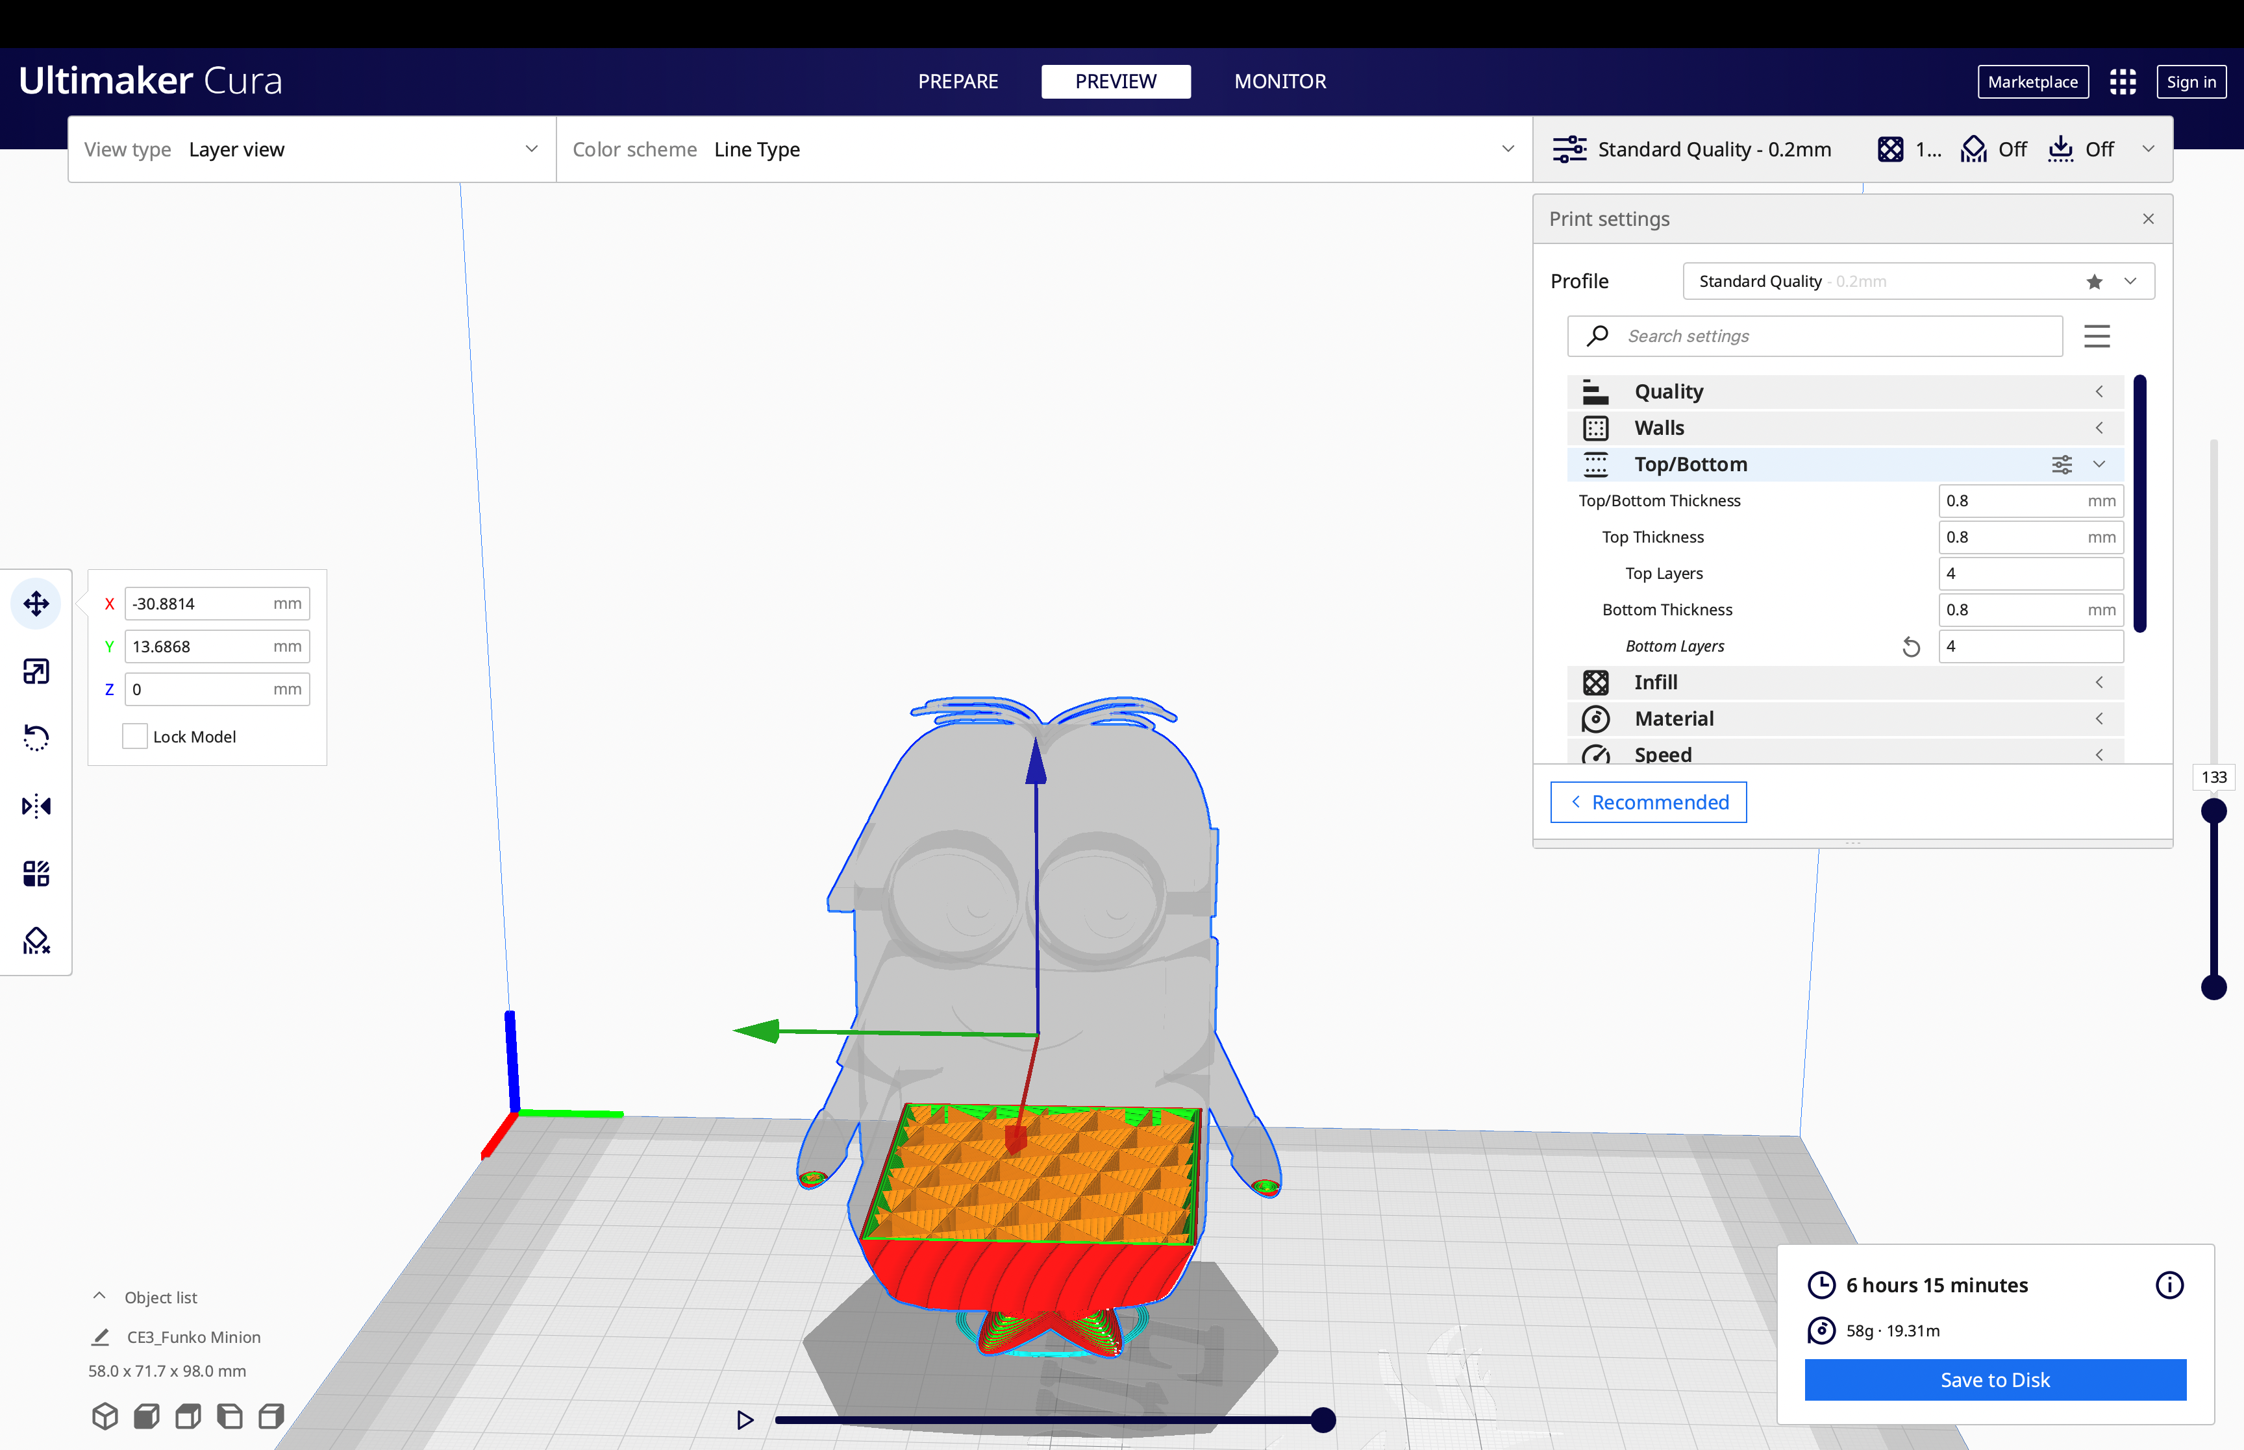2244x1450 pixels.
Task: Click the print info circle icon
Action: pos(2169,1285)
